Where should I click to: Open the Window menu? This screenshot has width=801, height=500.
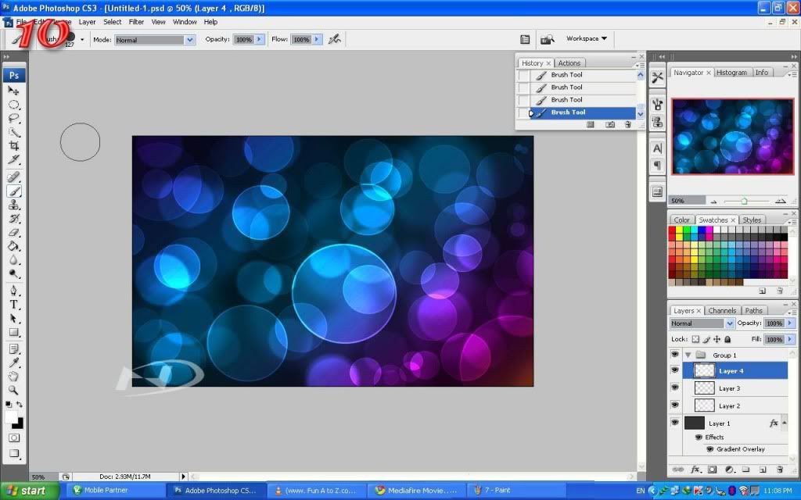coord(185,22)
